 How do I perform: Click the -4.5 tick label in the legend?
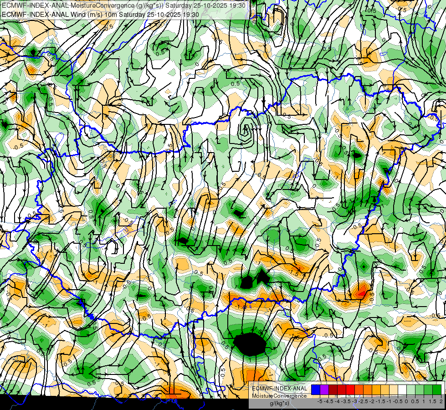click(x=329, y=401)
